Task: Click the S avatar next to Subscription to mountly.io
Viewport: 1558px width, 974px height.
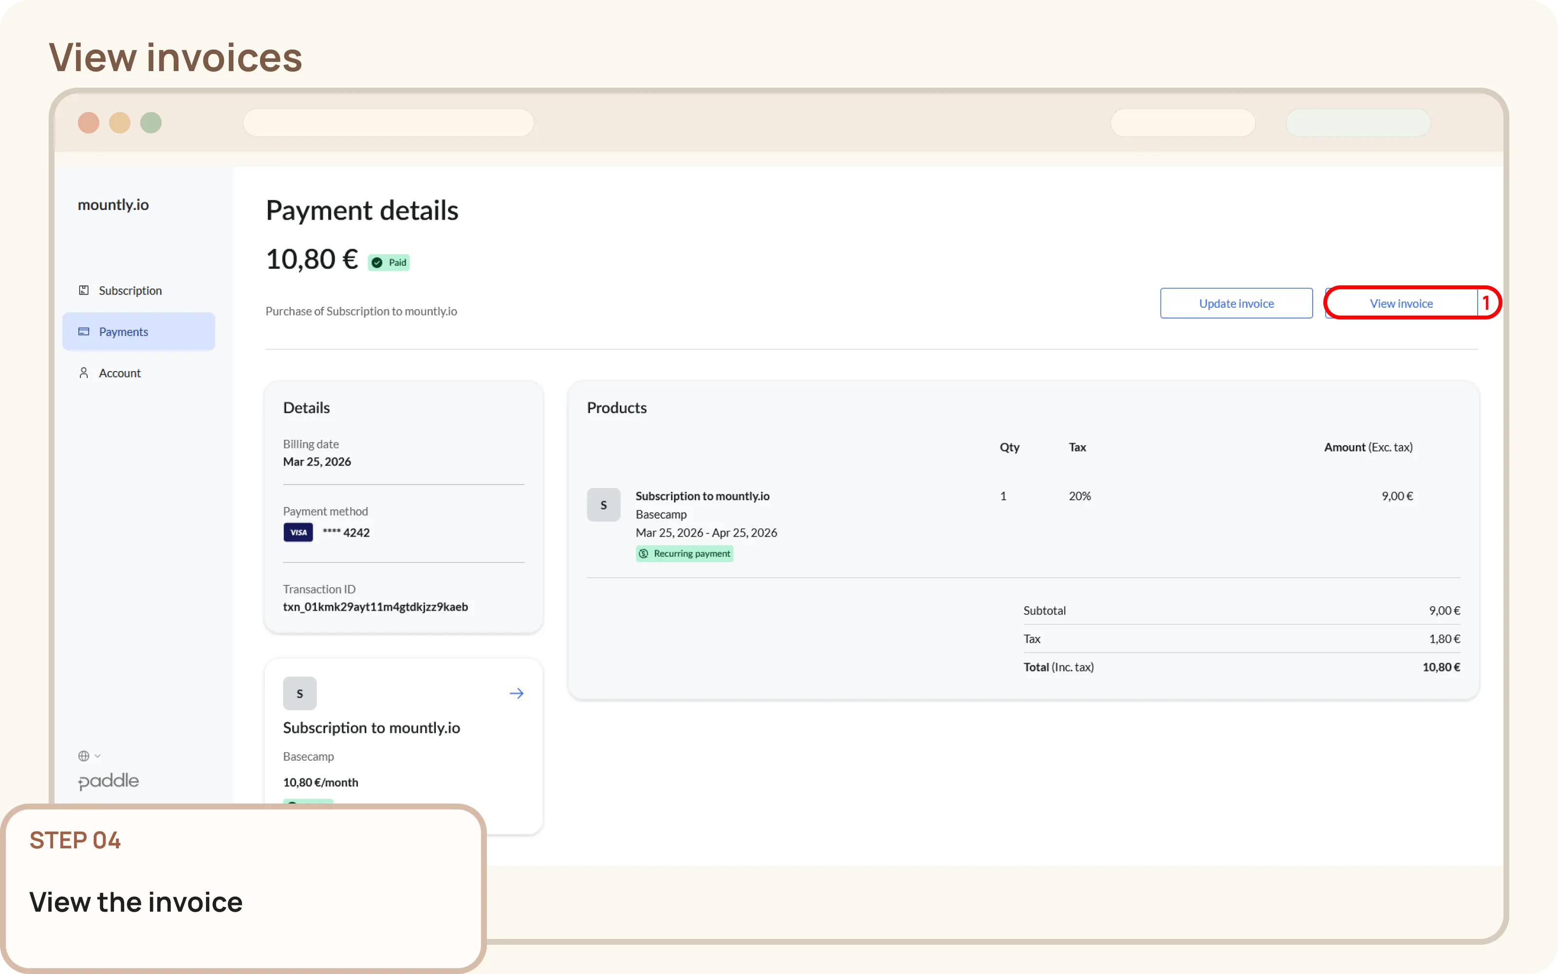Action: (x=604, y=505)
